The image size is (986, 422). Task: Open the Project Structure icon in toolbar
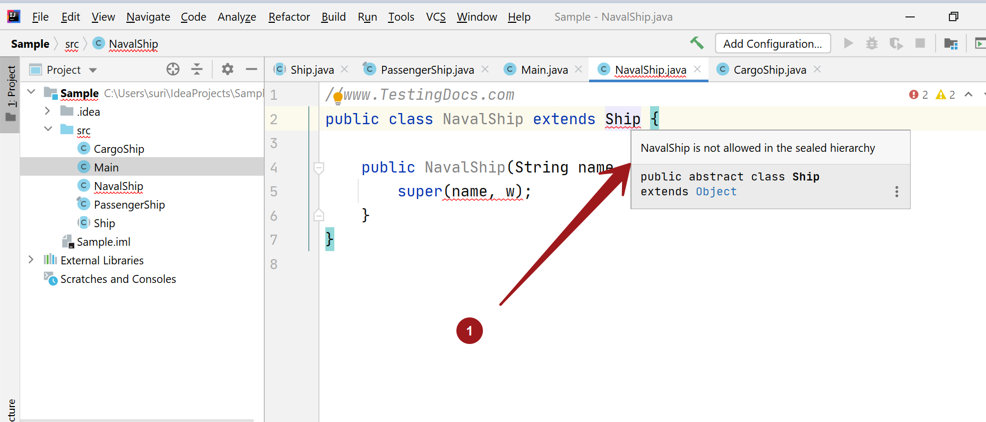(x=950, y=44)
